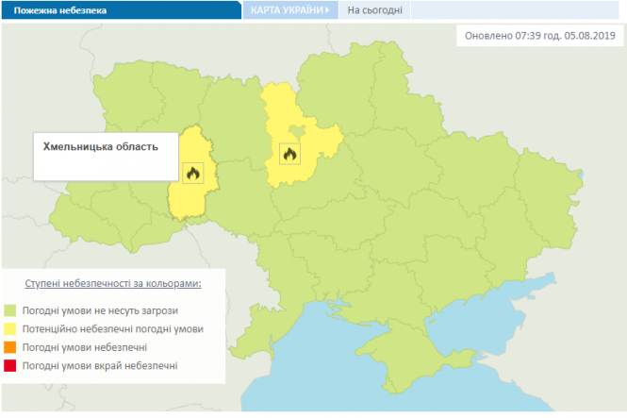The width and height of the screenshot is (627, 418).
Task: Click the orange legend color swatch
Action: tap(10, 347)
